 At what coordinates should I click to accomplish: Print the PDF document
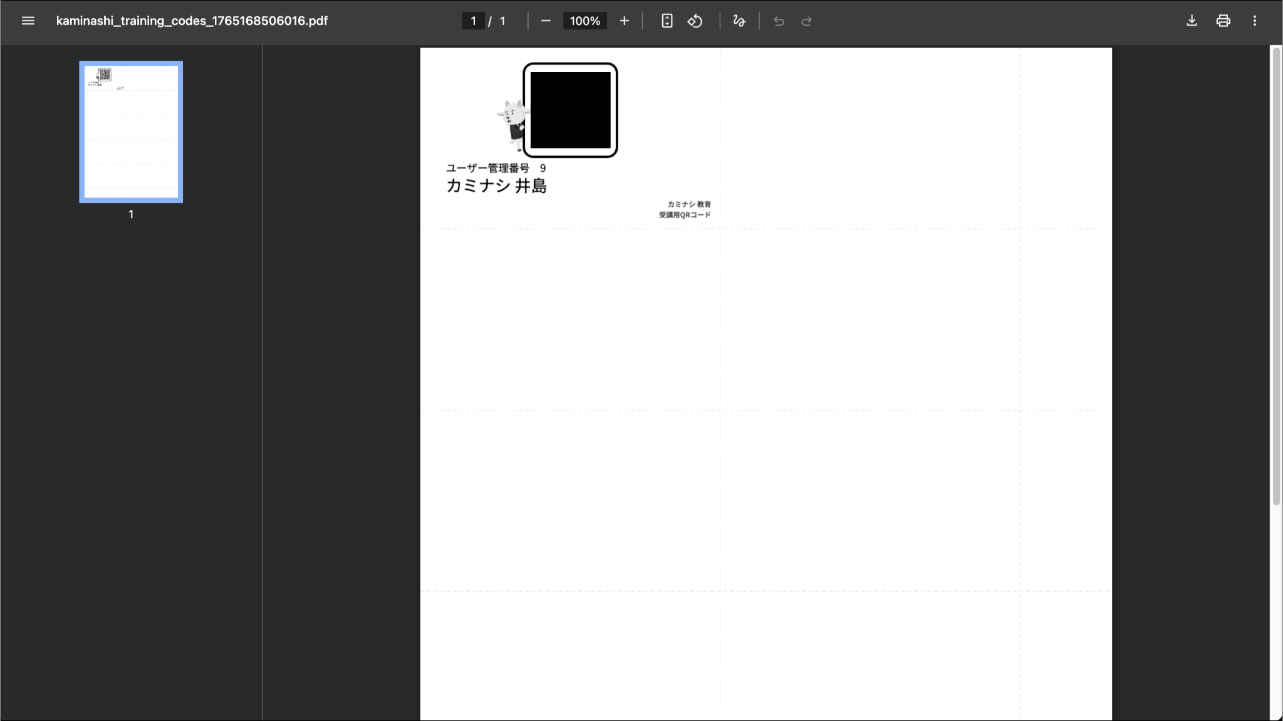click(x=1223, y=21)
